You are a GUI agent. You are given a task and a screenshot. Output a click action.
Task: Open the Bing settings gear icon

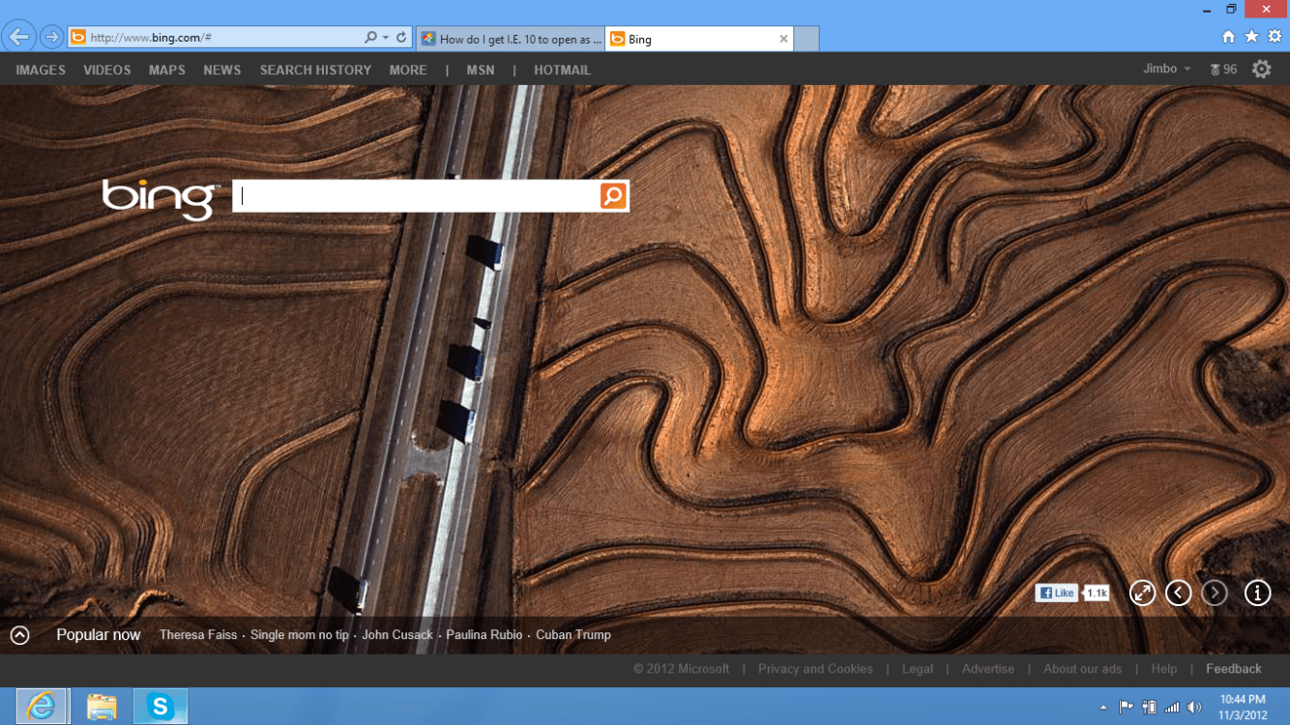coord(1261,70)
